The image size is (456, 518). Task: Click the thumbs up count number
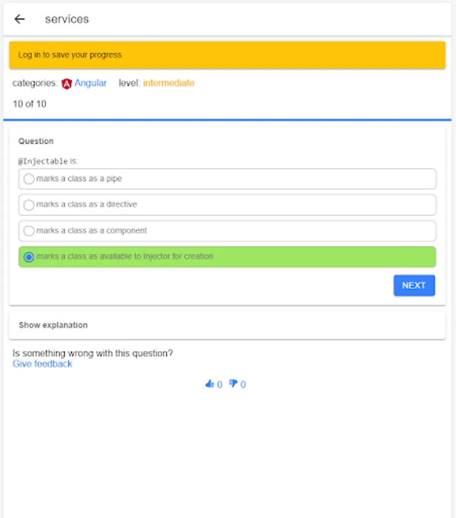point(219,384)
